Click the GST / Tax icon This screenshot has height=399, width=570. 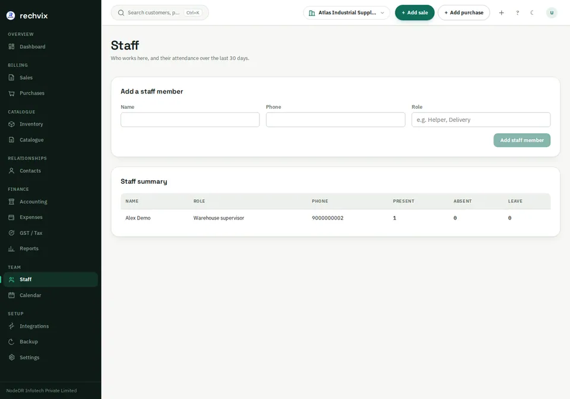tap(12, 233)
